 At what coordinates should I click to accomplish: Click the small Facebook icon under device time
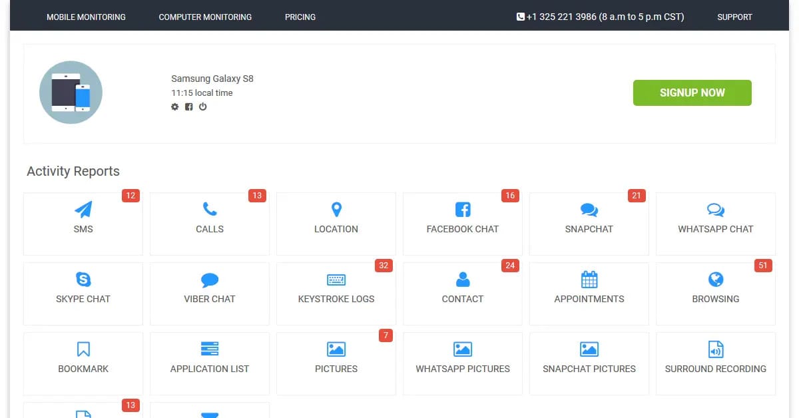pos(189,106)
